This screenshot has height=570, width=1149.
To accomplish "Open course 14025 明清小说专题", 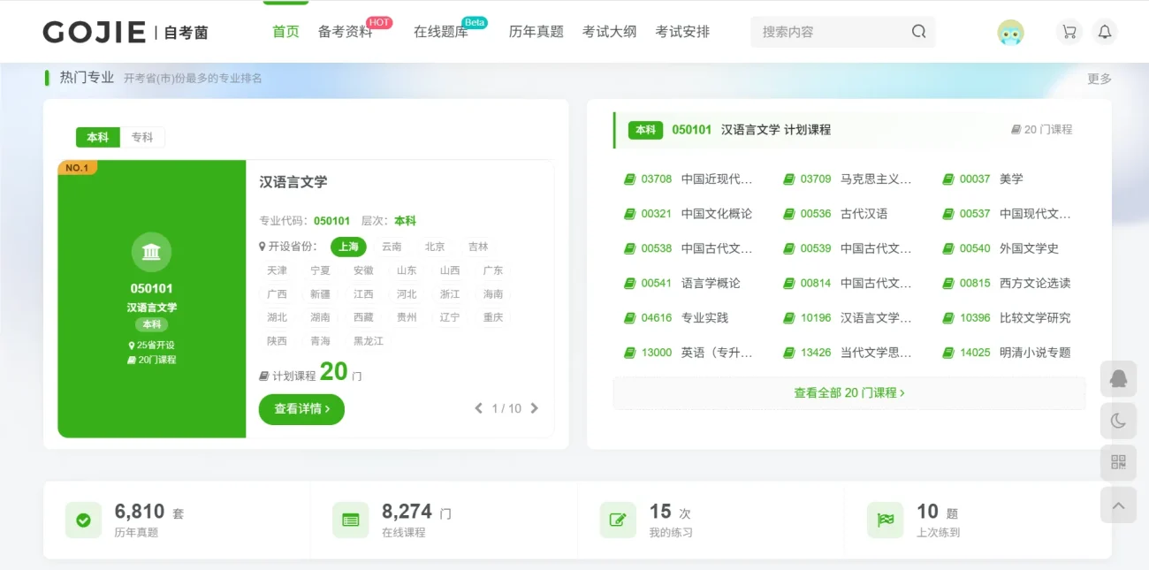I will click(1007, 353).
